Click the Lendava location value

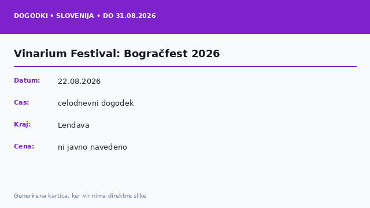[x=73, y=125]
